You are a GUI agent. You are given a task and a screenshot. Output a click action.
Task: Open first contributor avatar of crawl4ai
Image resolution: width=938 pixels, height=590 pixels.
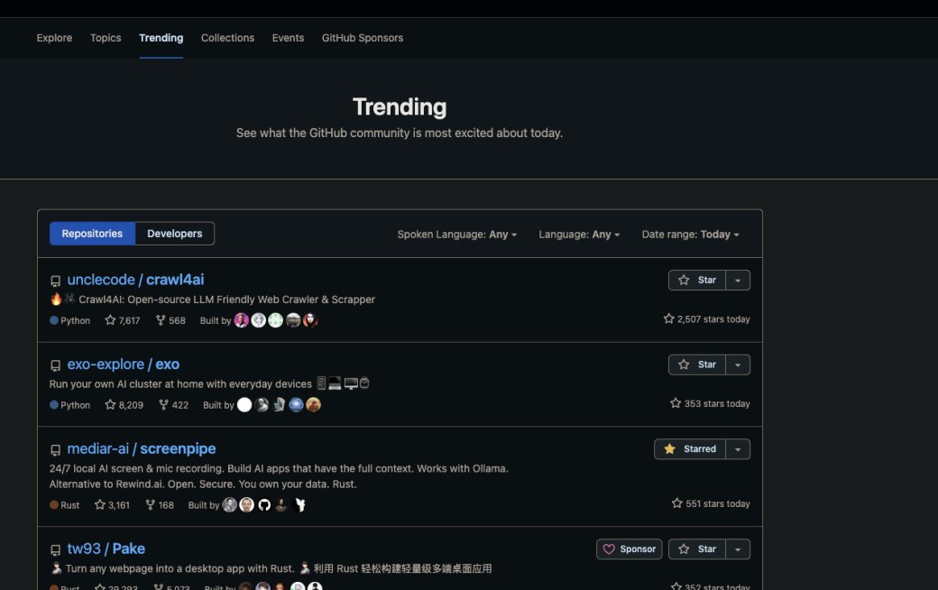241,320
